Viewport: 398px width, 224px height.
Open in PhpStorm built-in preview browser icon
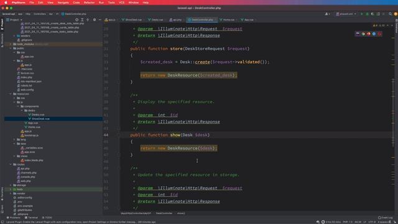click(x=358, y=34)
